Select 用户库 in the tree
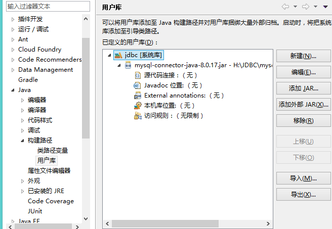The image size is (332, 229). 47,160
